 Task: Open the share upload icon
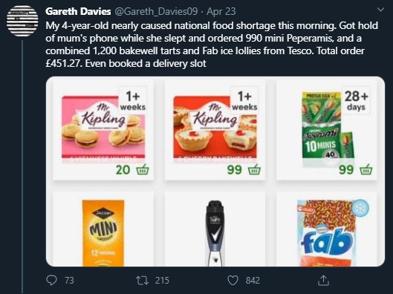[x=323, y=280]
